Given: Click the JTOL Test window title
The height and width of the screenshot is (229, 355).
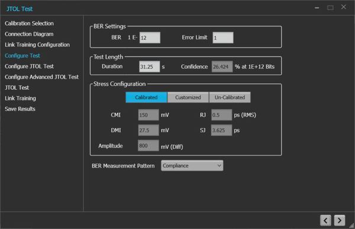Looking at the screenshot, I should tap(20, 9).
